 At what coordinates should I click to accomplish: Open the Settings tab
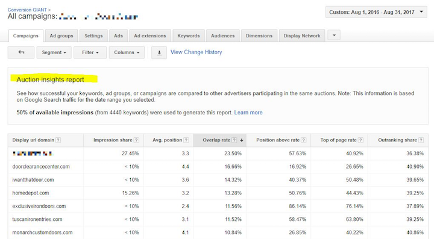coord(93,36)
